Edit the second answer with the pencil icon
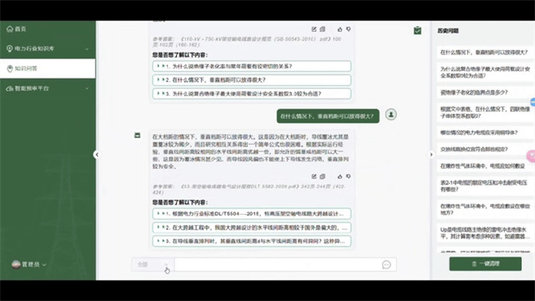This screenshot has height=301, width=535. pyautogui.click(x=314, y=176)
